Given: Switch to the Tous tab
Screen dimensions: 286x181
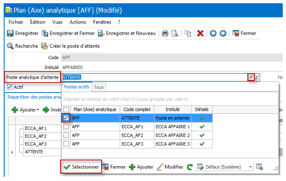Looking at the screenshot, I should point(99,87).
